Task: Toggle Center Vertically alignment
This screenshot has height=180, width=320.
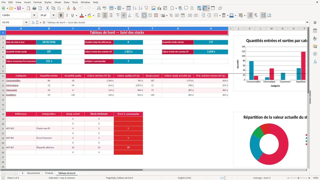Action: click(x=124, y=15)
